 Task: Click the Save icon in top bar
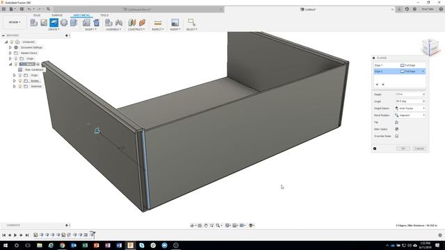[22, 9]
